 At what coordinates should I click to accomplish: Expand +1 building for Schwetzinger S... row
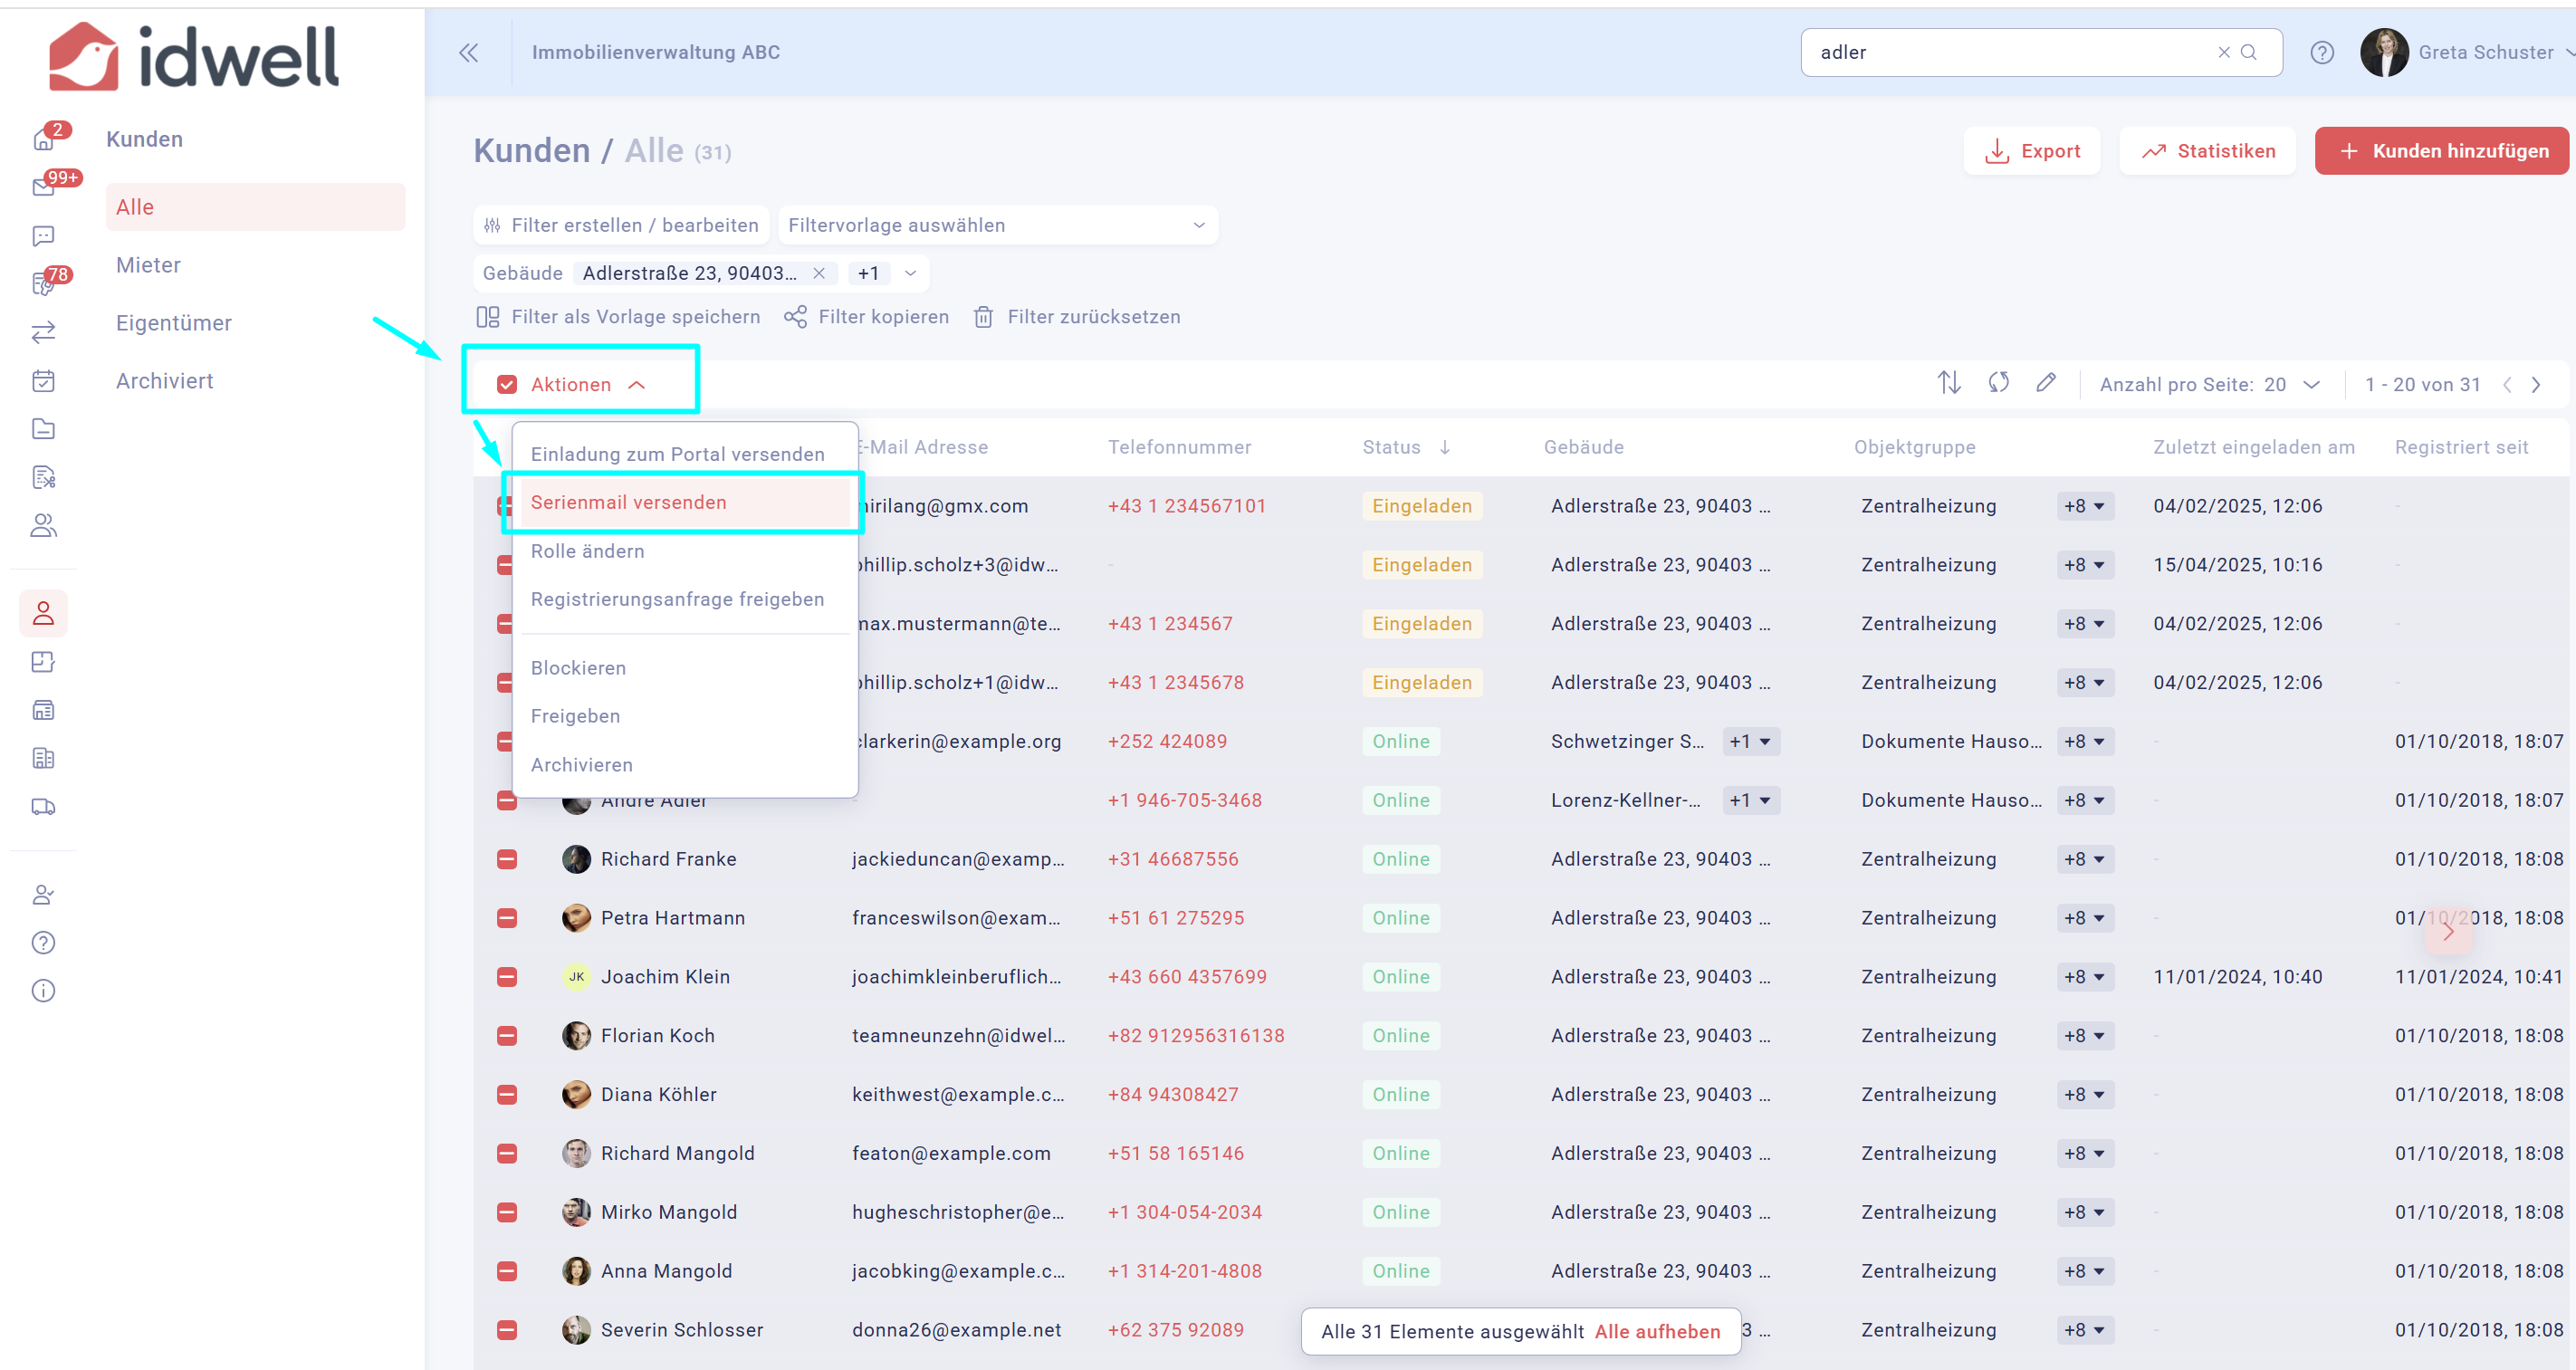click(x=1751, y=742)
